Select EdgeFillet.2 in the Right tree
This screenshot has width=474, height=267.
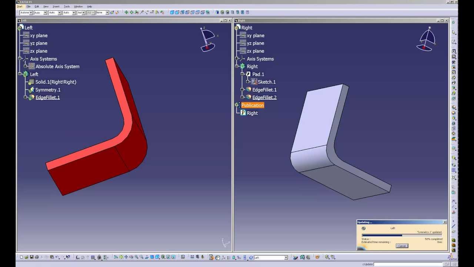[x=264, y=98]
